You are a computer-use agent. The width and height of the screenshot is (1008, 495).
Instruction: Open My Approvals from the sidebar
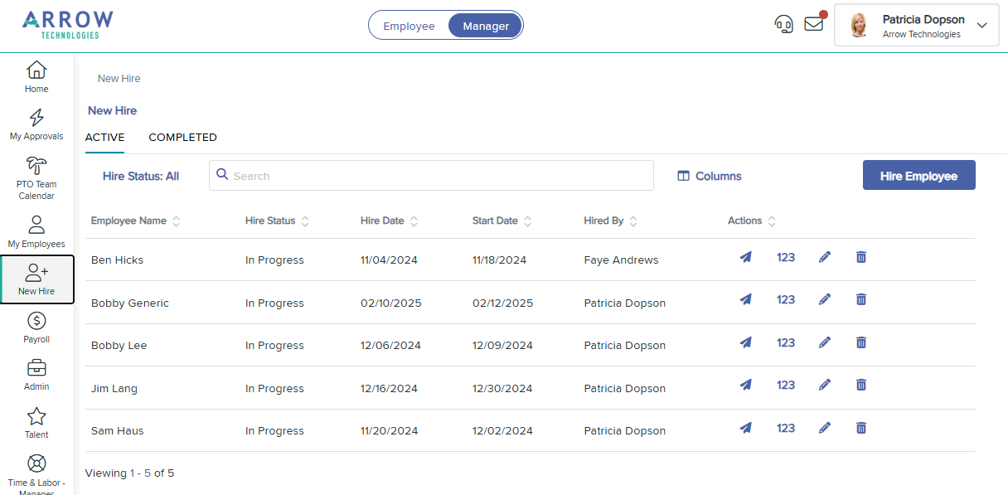coord(36,124)
